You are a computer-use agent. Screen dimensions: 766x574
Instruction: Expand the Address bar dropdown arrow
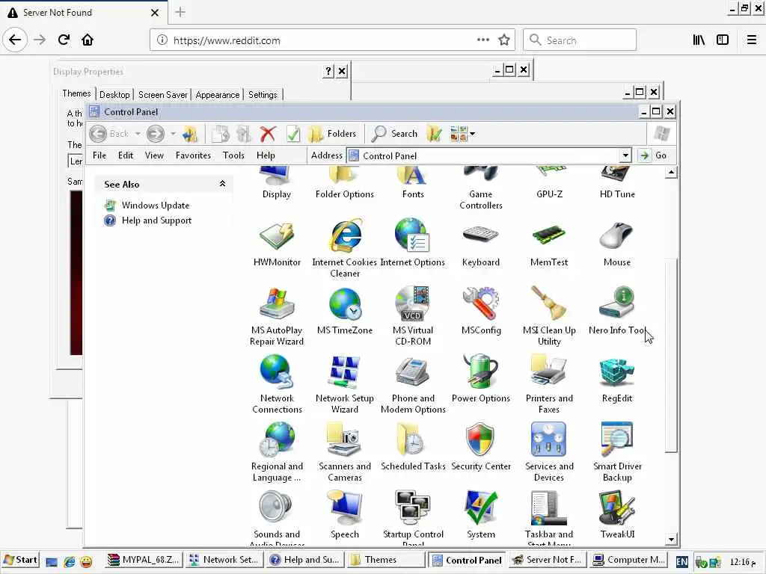[x=625, y=155]
